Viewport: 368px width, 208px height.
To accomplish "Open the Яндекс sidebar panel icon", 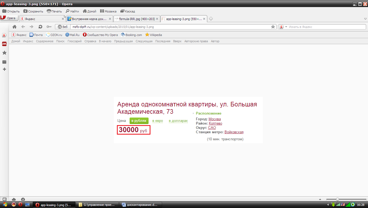I will click(4, 35).
